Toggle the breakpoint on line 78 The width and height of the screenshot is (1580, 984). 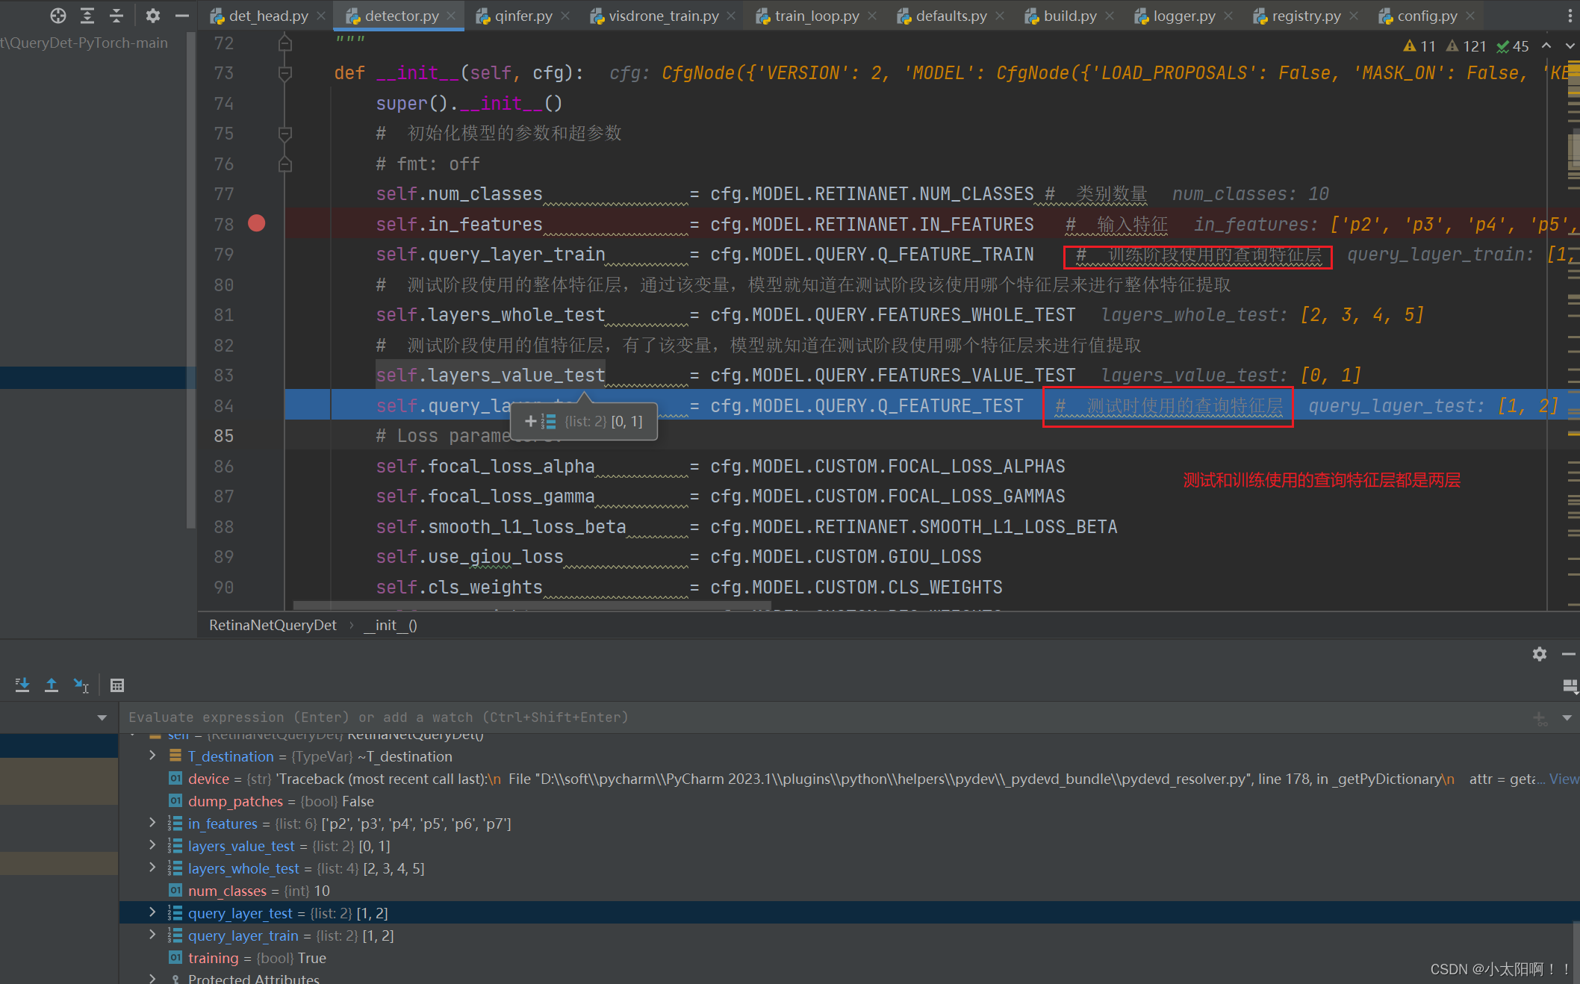click(x=256, y=223)
